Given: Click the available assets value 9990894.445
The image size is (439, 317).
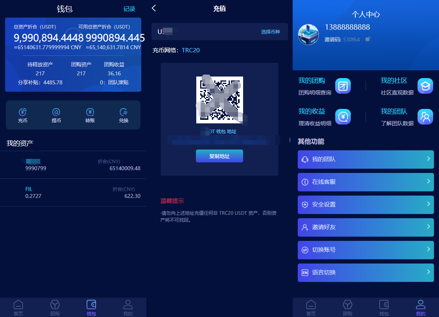Looking at the screenshot, I should [116, 38].
